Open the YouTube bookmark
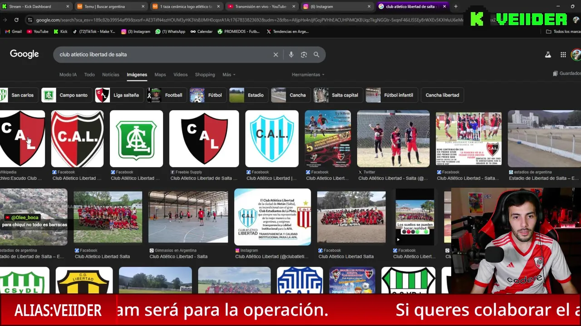 click(x=38, y=32)
